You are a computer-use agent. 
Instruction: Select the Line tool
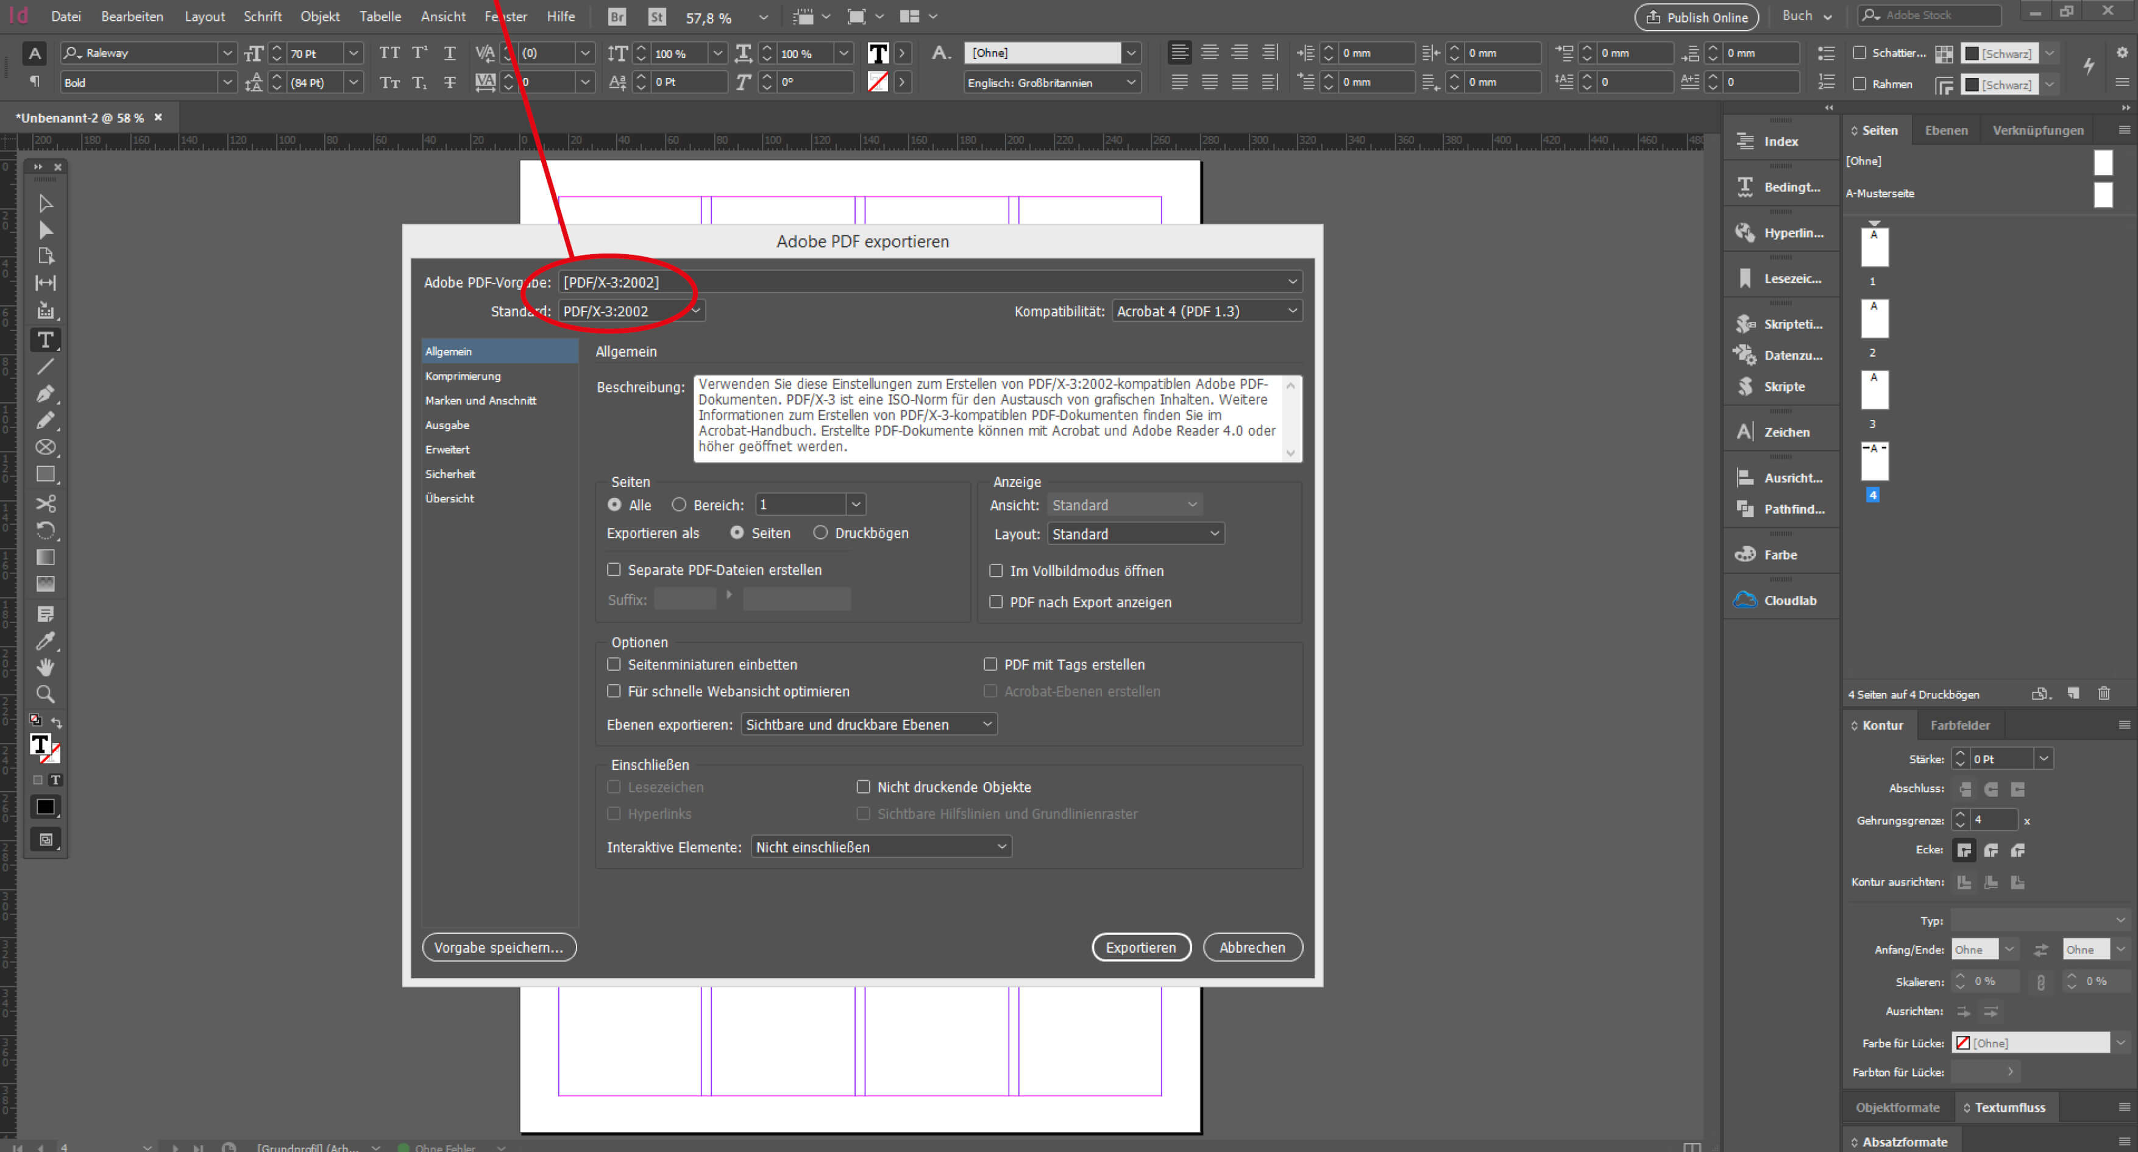[x=46, y=366]
